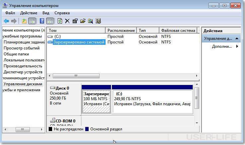The image size is (245, 145).
Task: Click the black Не распределен legend swatch
Action: tap(50, 129)
